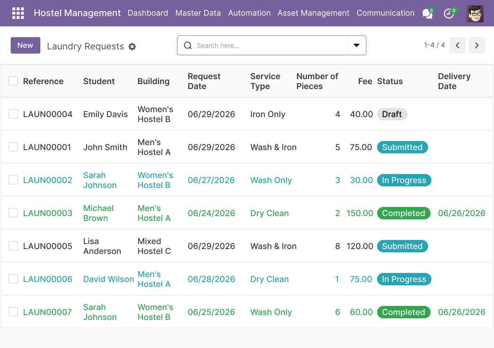Click In Progress badge for LAUN00002

(x=404, y=180)
